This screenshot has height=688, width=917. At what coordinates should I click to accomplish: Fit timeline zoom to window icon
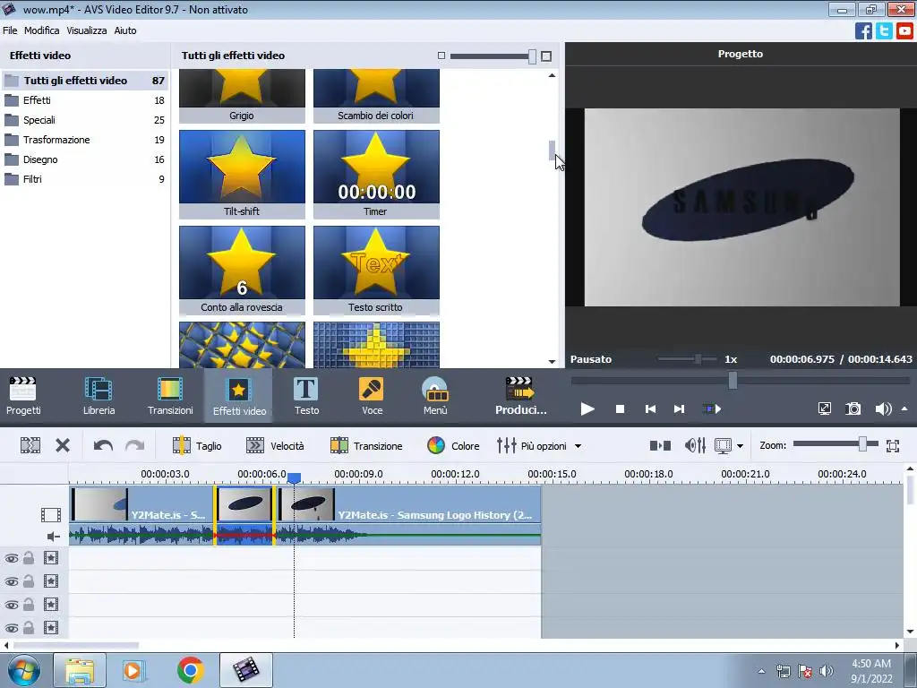coord(893,446)
